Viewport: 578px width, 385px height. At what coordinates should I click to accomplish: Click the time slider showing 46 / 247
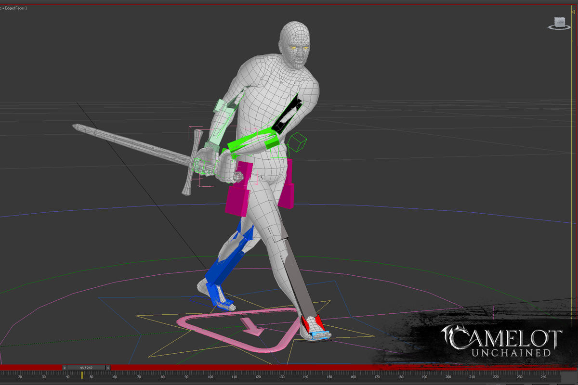[86, 368]
